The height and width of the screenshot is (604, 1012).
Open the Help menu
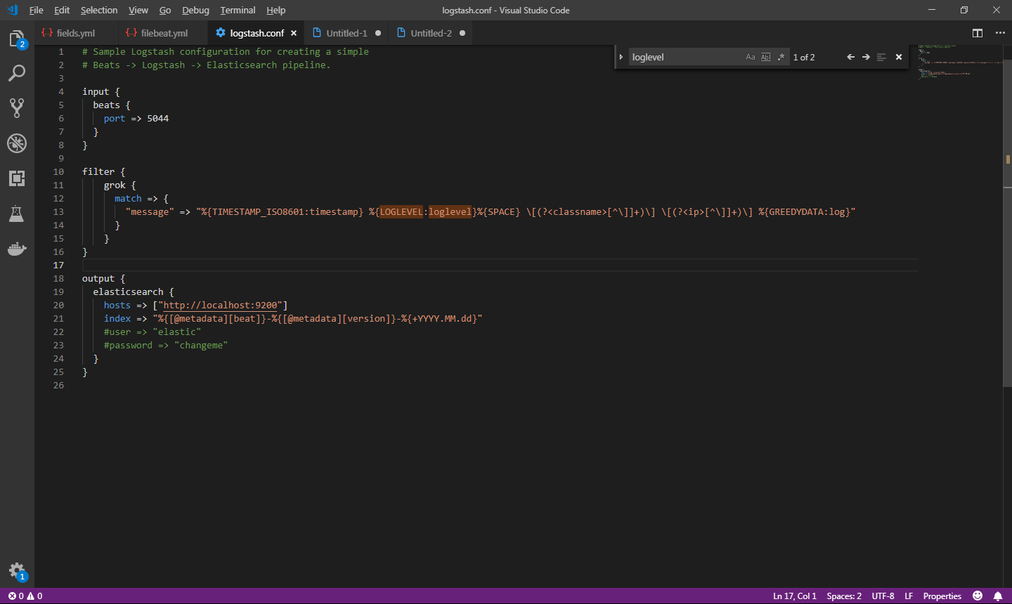click(x=276, y=10)
